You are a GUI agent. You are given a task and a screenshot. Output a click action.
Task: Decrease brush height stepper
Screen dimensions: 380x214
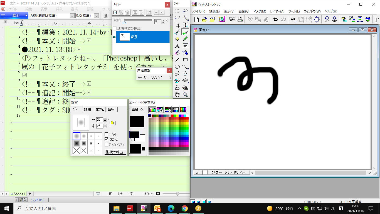[105, 127]
